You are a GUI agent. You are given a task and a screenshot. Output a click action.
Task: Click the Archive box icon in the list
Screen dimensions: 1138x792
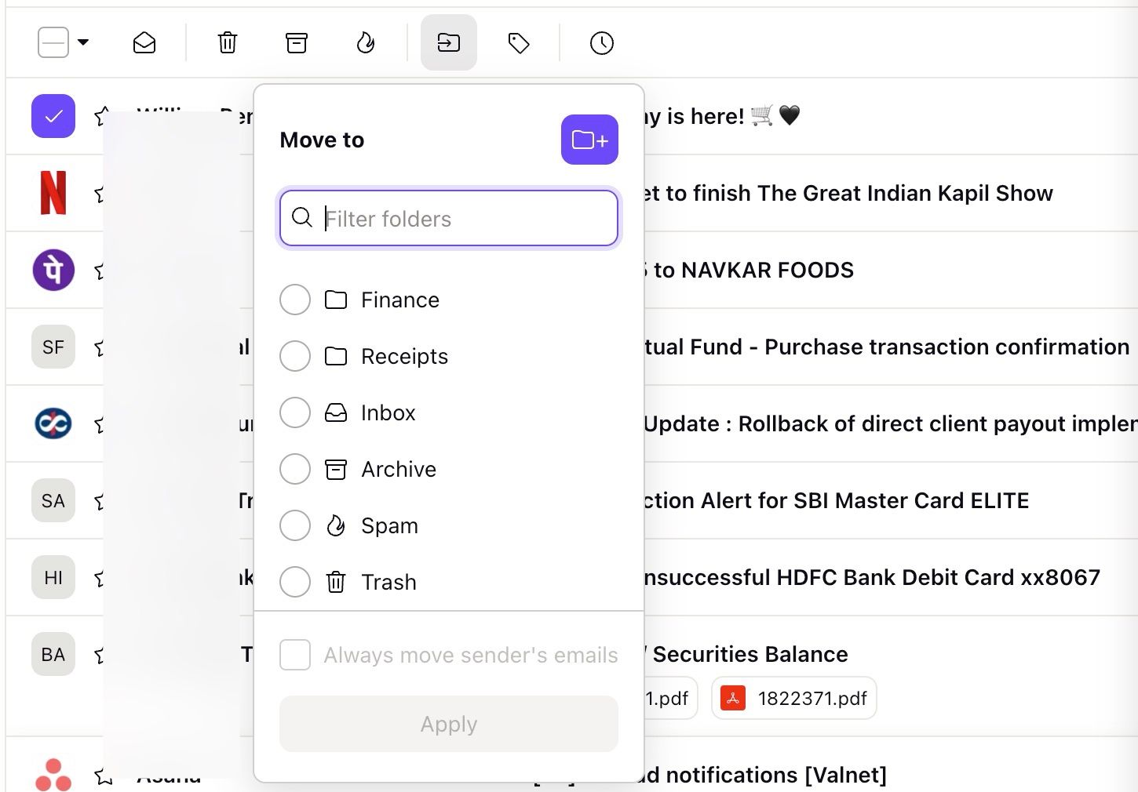(336, 469)
